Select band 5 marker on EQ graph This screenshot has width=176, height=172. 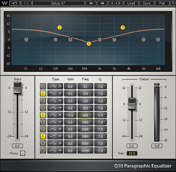pyautogui.click(x=89, y=44)
